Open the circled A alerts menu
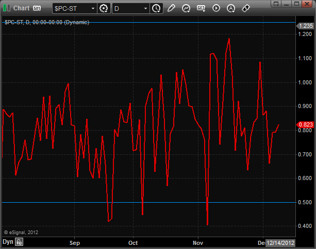The height and width of the screenshot is (249, 316). (x=231, y=8)
